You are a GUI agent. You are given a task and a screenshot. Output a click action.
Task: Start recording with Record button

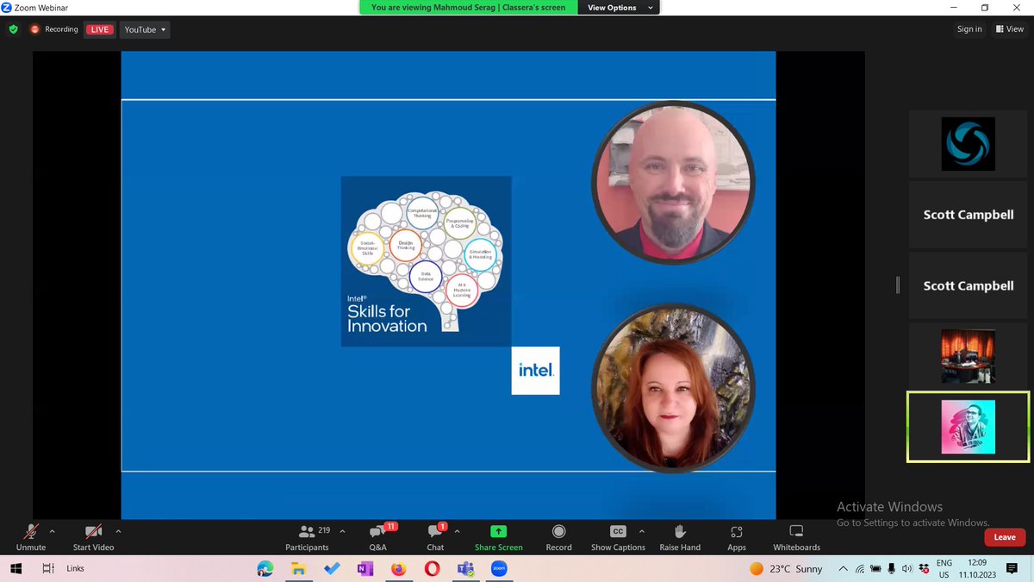tap(558, 536)
